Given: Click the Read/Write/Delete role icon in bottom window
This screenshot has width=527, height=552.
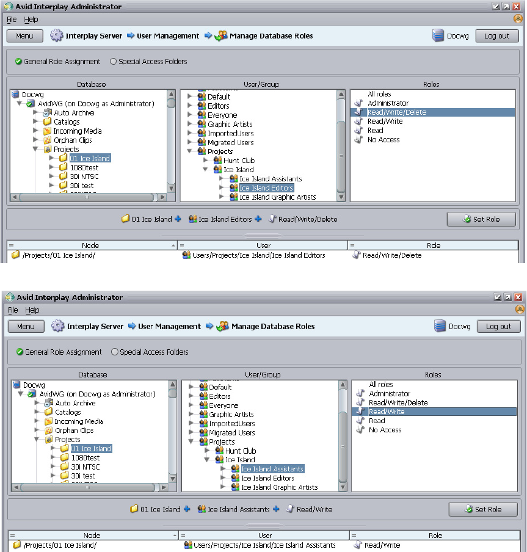Looking at the screenshot, I should point(360,402).
